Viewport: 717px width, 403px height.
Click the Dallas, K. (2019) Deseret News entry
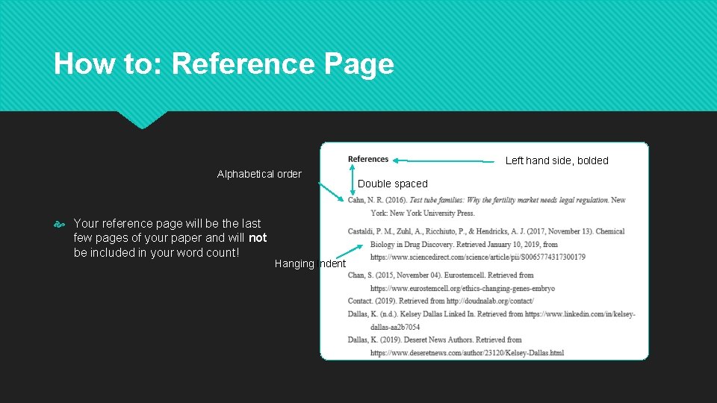(456, 346)
